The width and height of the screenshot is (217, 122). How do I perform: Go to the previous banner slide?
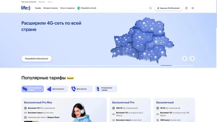185,59
